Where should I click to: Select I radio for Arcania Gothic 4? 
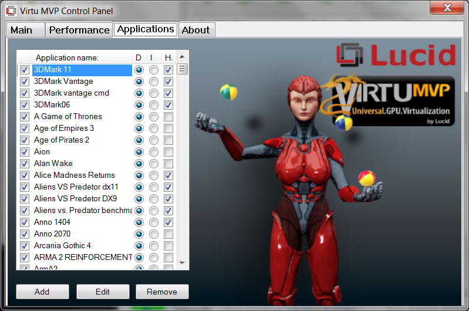pos(154,245)
